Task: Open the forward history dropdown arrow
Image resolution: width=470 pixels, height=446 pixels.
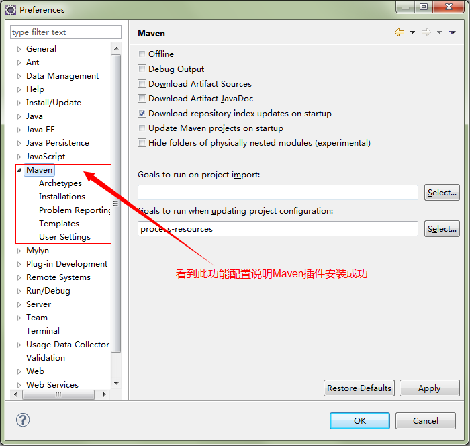Action: click(439, 32)
